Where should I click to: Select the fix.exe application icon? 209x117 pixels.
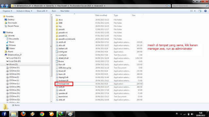tap(57, 61)
